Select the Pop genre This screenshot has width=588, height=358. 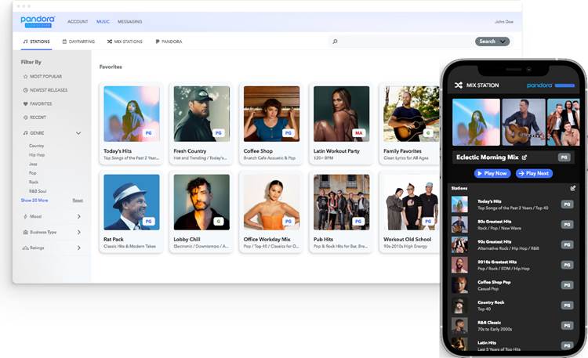point(33,173)
